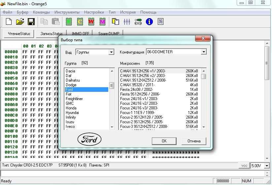Open the Настройки menu

[94, 12]
